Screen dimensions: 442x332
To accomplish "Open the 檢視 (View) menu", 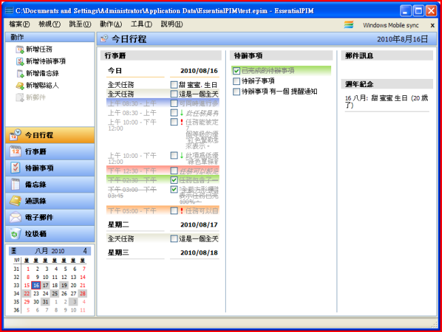I will pyautogui.click(x=50, y=24).
